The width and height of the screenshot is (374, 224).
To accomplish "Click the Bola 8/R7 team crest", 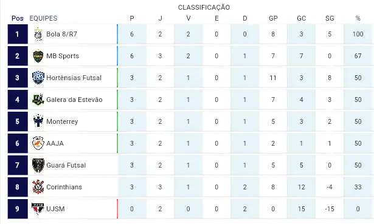I will [x=38, y=34].
